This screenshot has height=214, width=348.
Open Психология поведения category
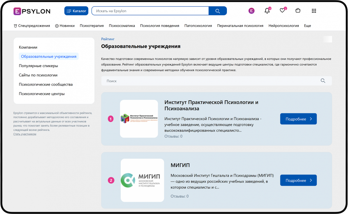(160, 26)
